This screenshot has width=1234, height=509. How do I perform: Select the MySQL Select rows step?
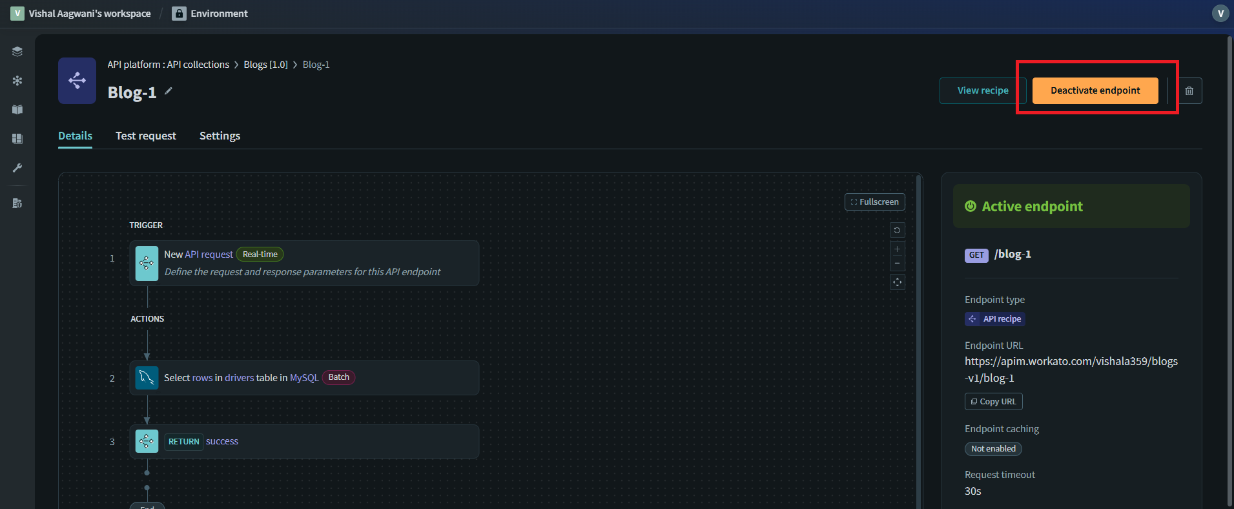coord(304,378)
